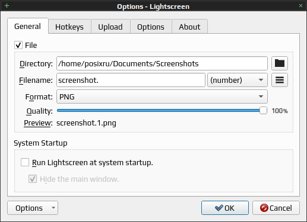Close the Options window
The image size is (307, 222).
click(300, 6)
